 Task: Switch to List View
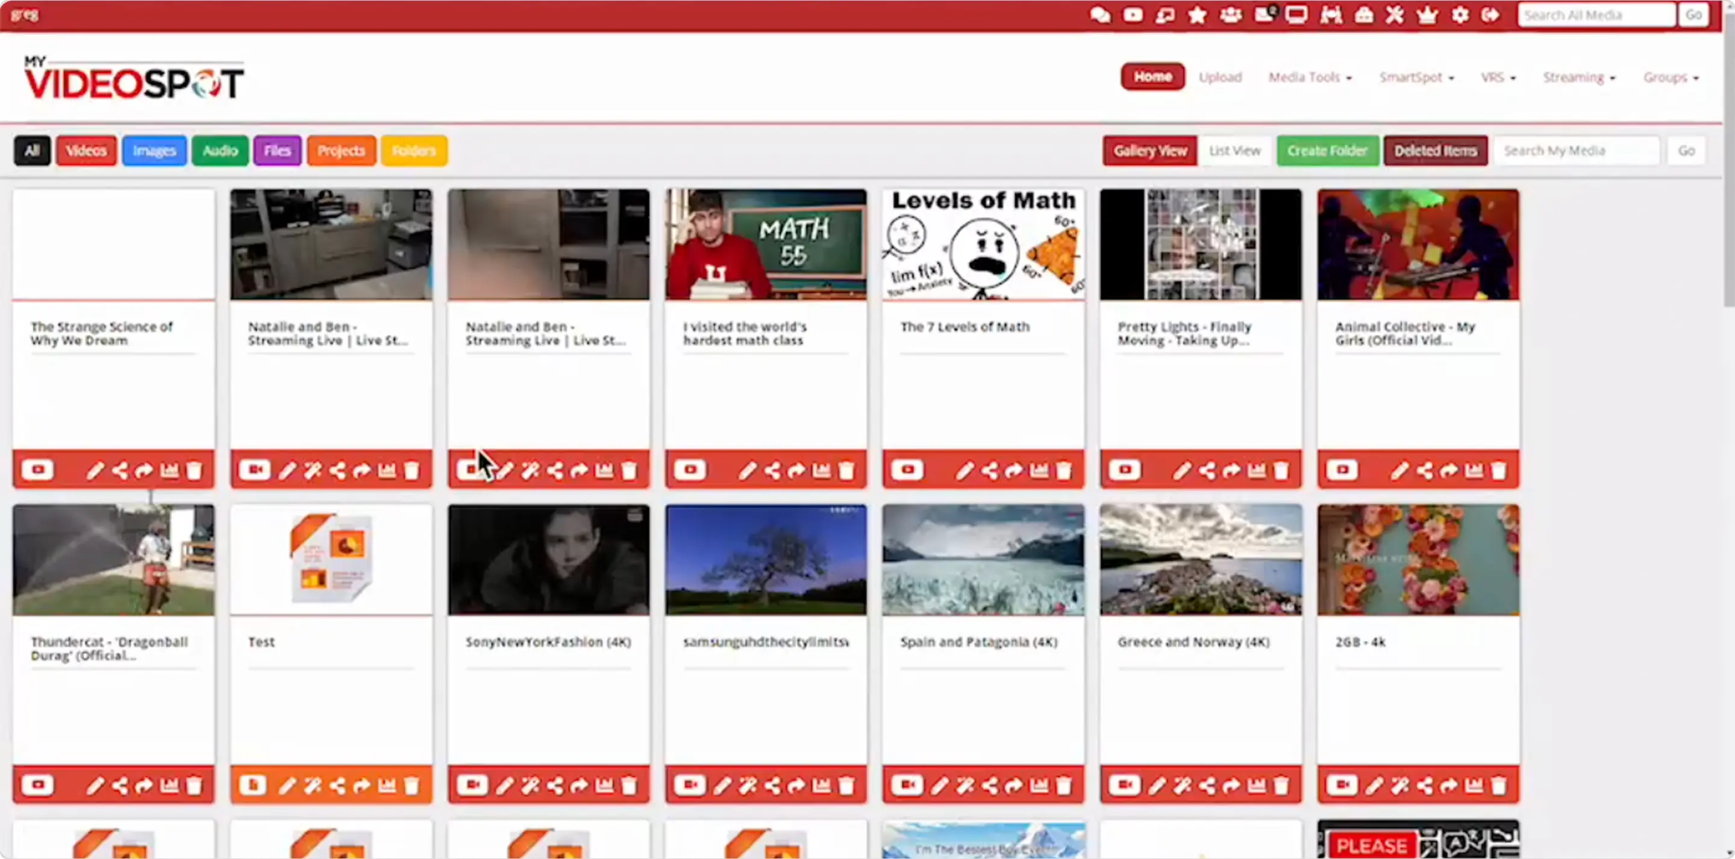tap(1234, 150)
